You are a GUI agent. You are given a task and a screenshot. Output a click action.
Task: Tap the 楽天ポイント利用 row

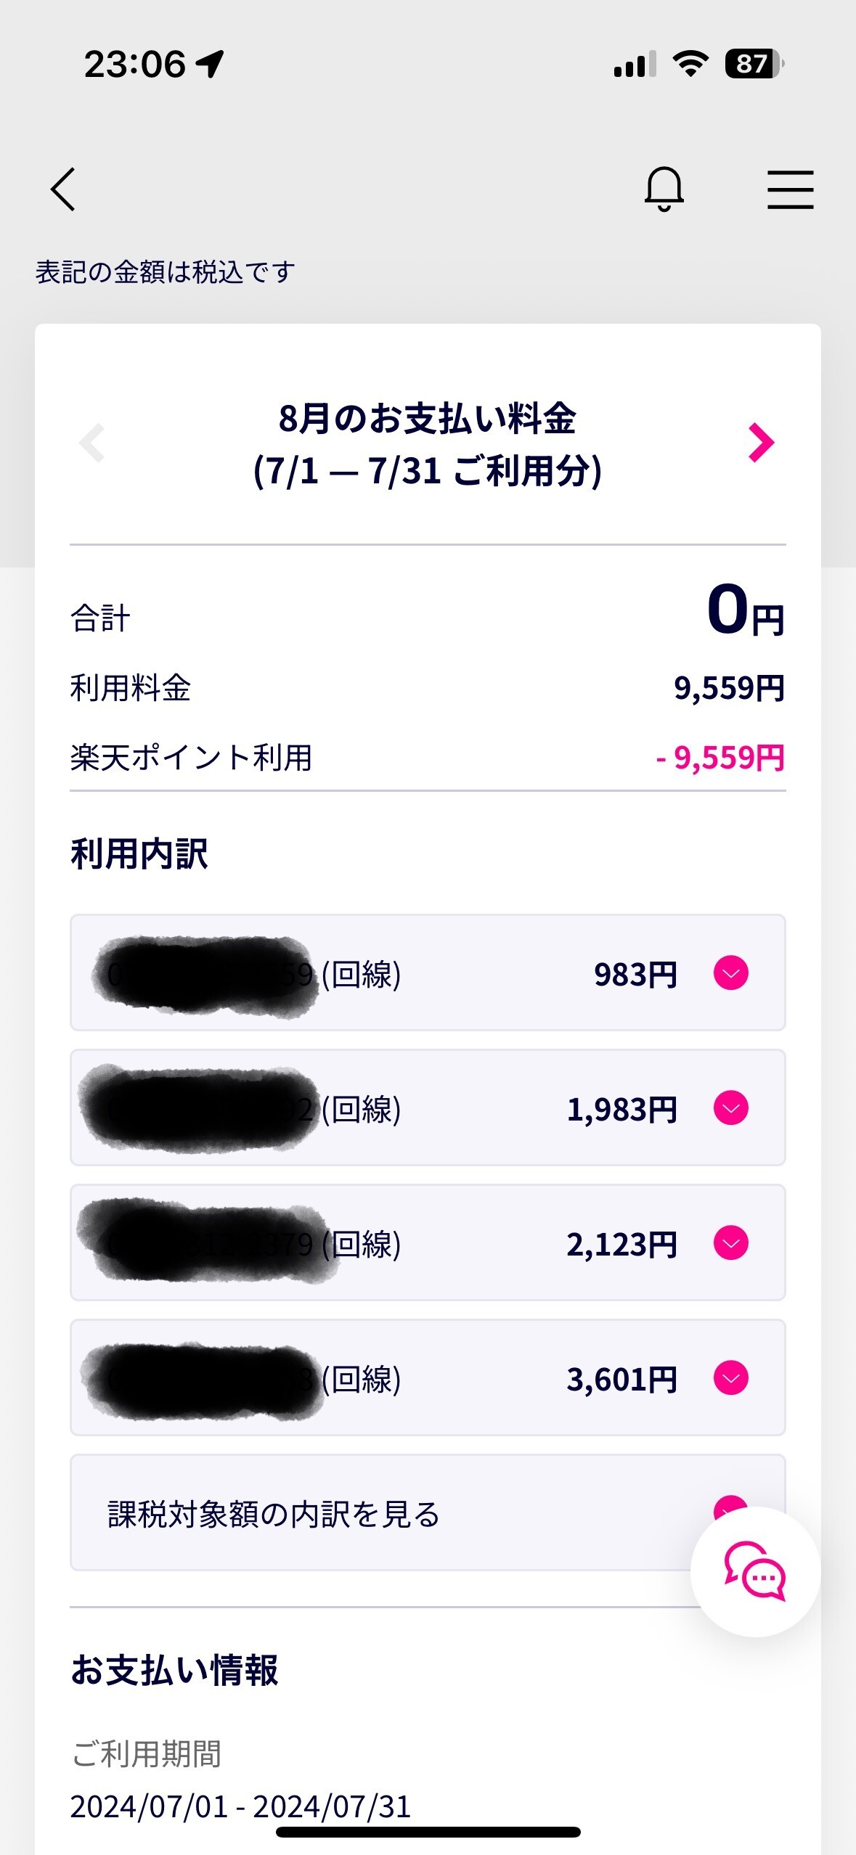[x=427, y=758]
